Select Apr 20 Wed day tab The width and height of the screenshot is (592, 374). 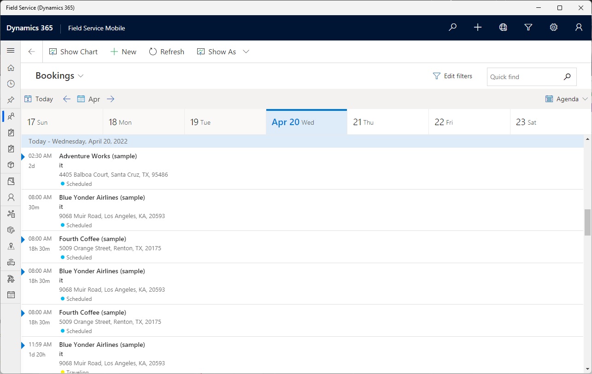(306, 122)
